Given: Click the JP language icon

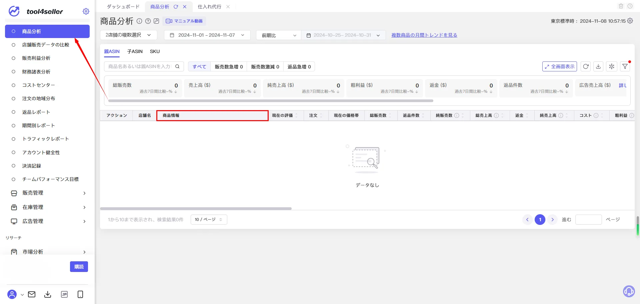Looking at the screenshot, I should (64, 294).
